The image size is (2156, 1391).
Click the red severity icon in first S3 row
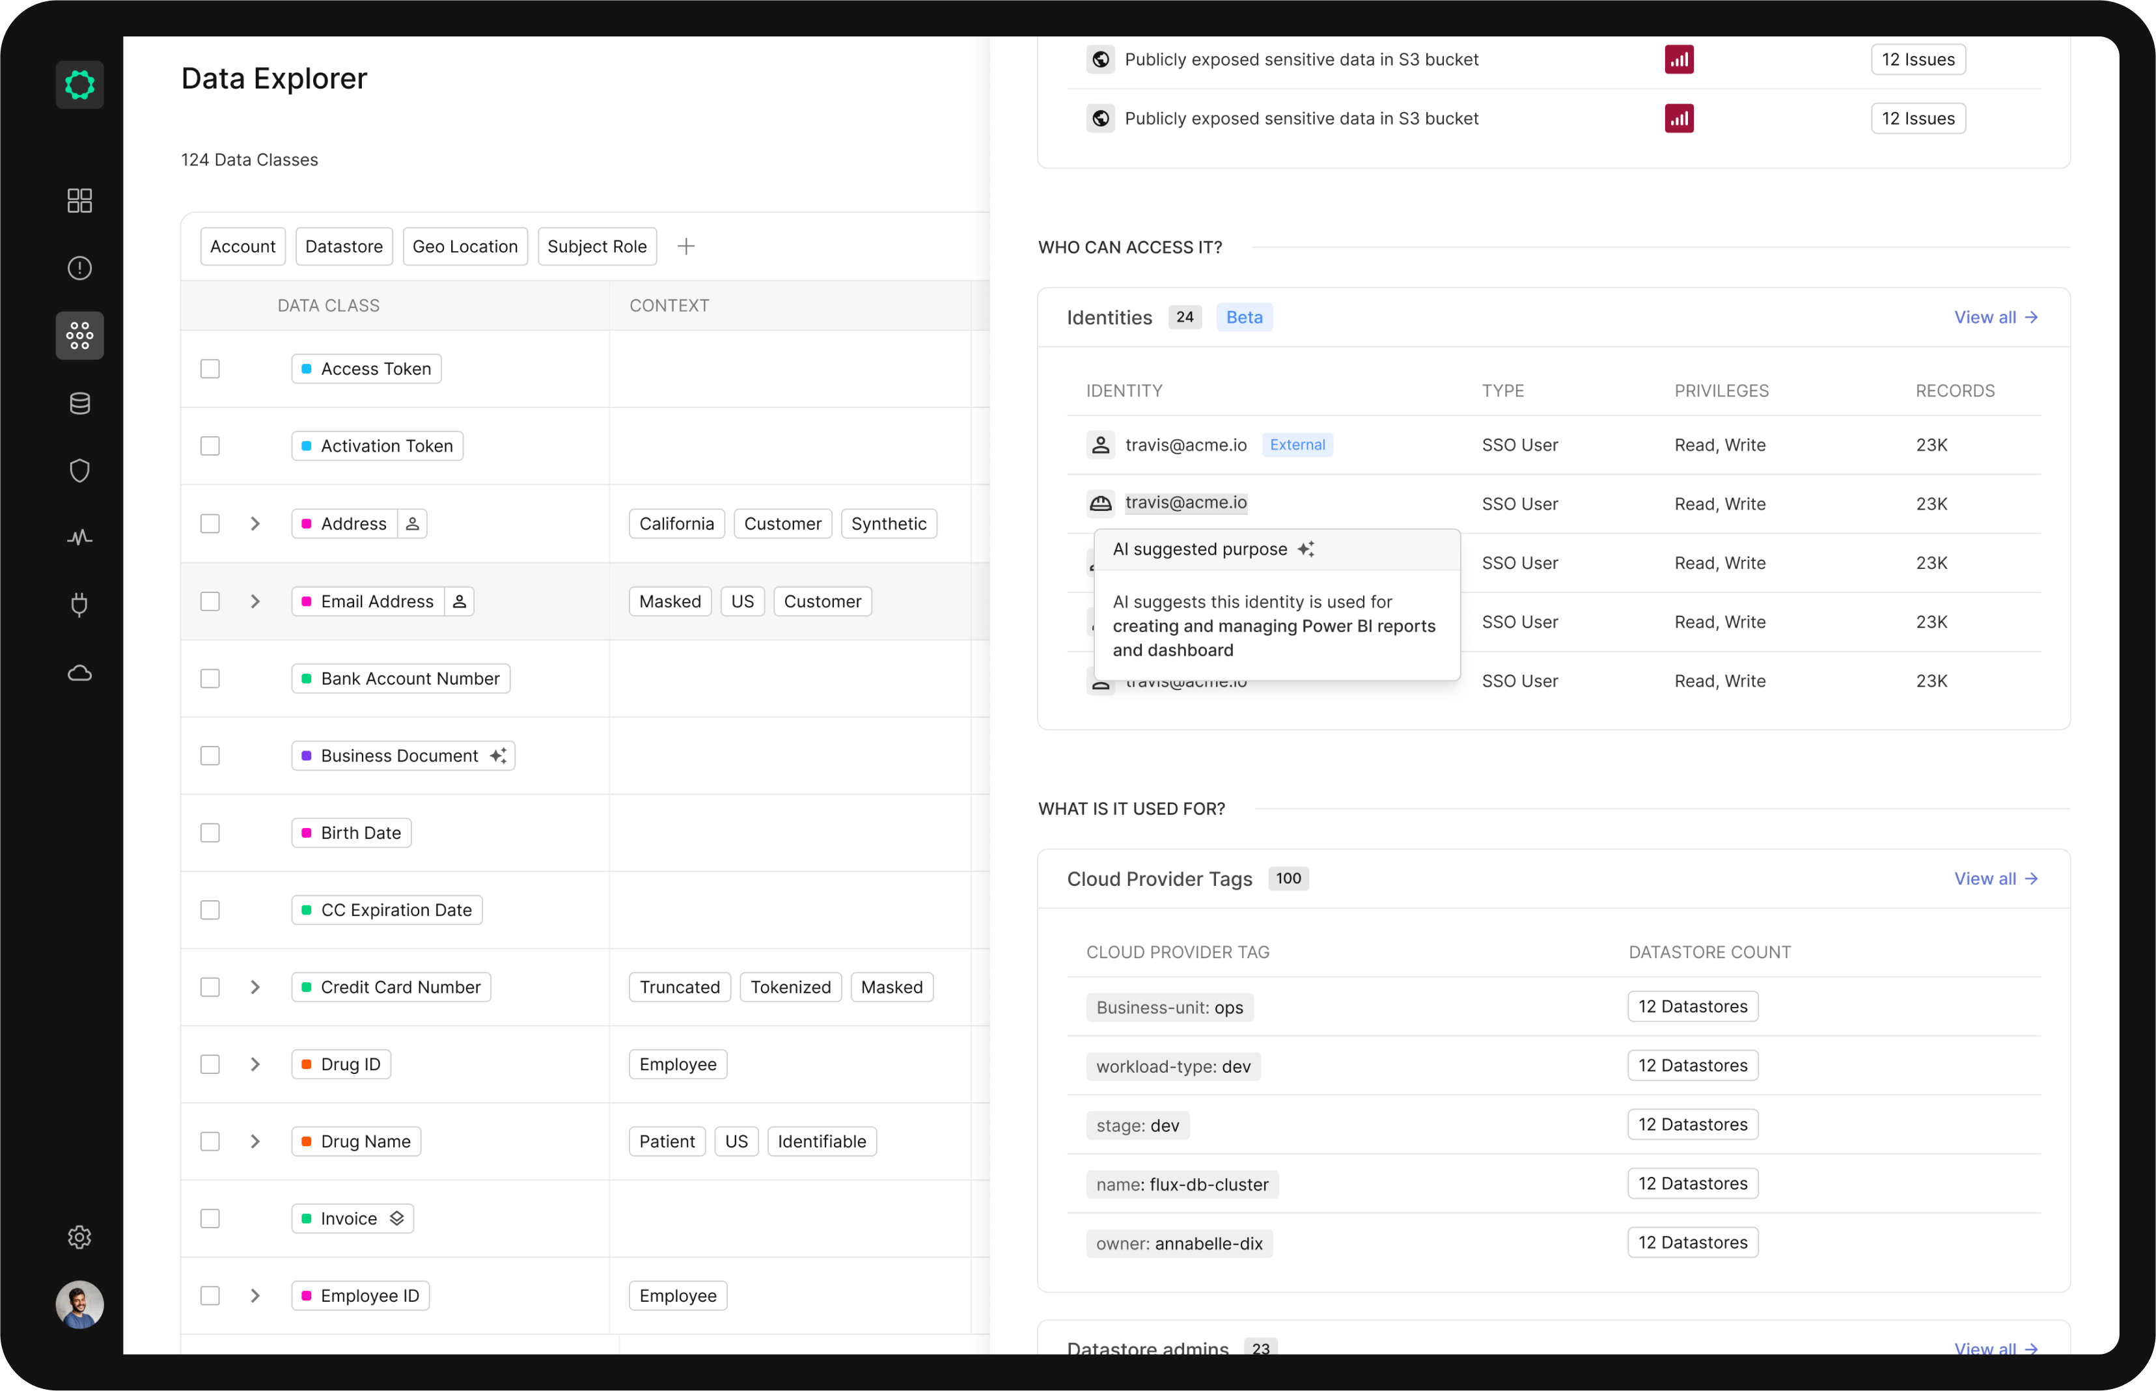1678,60
